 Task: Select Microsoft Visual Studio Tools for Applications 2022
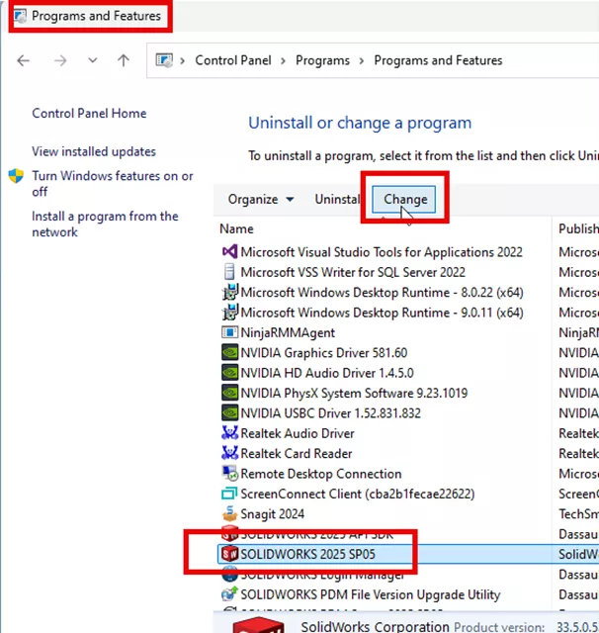[382, 252]
